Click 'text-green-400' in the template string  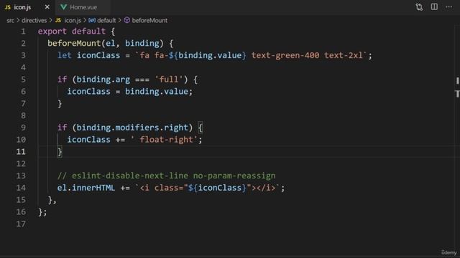tap(285, 55)
